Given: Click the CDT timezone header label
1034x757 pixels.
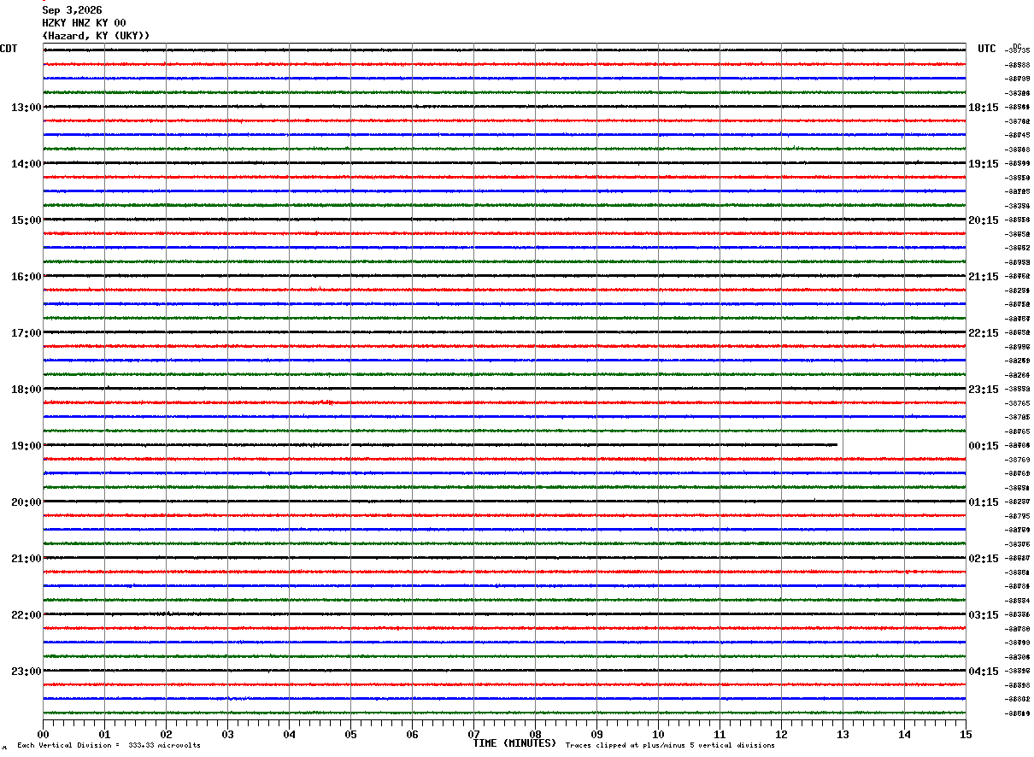Looking at the screenshot, I should tap(9, 49).
